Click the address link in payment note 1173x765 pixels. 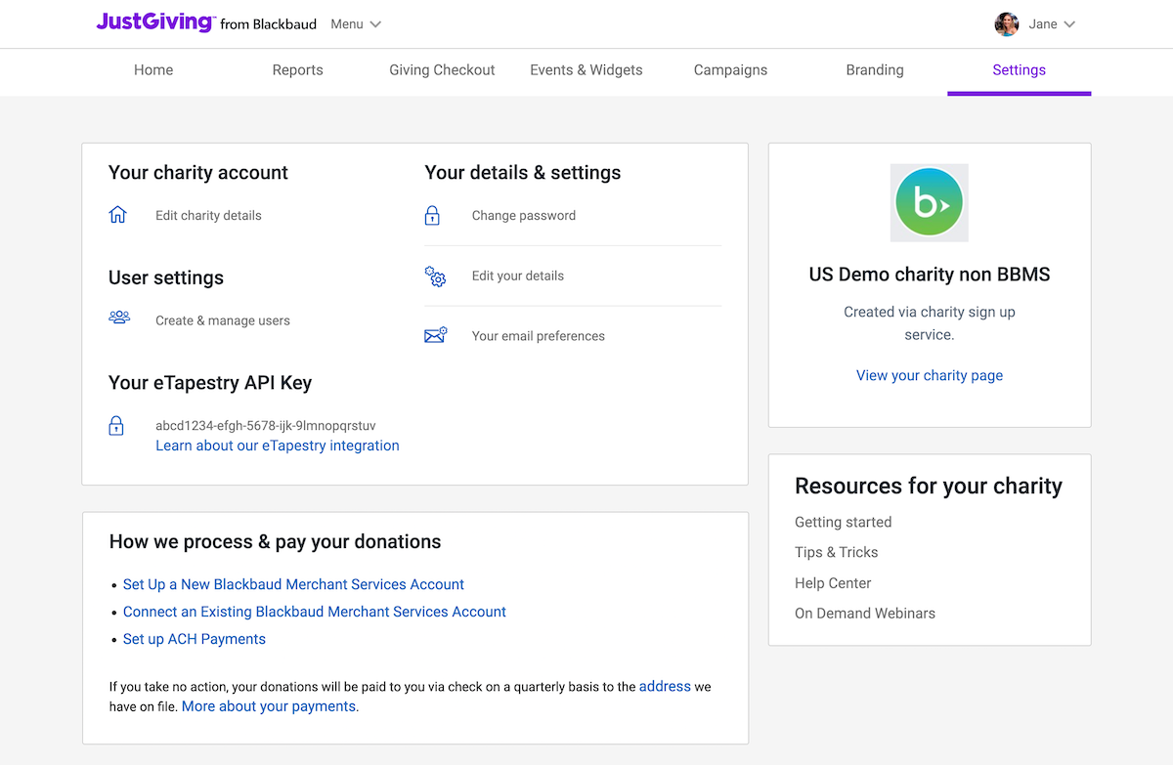point(665,687)
